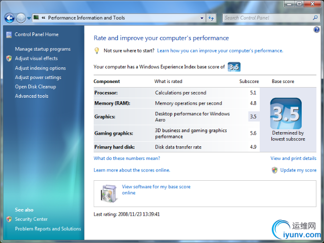Screen dimensions: 324x243
Task: Click the Gaming graphics subscore 5.6
Action: tap(253, 133)
